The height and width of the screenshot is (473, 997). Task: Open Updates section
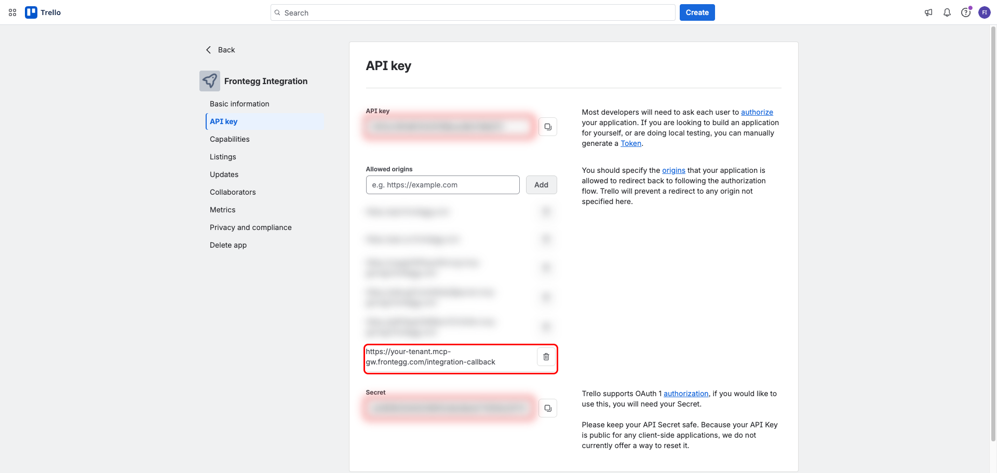coord(224,174)
